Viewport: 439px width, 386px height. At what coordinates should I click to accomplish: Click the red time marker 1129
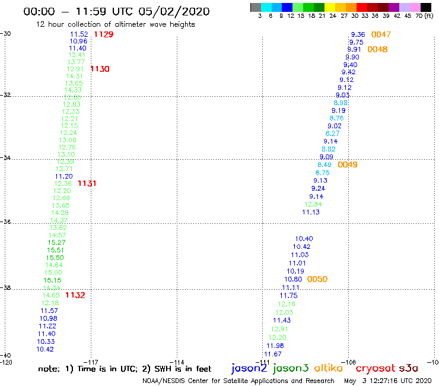tap(104, 34)
